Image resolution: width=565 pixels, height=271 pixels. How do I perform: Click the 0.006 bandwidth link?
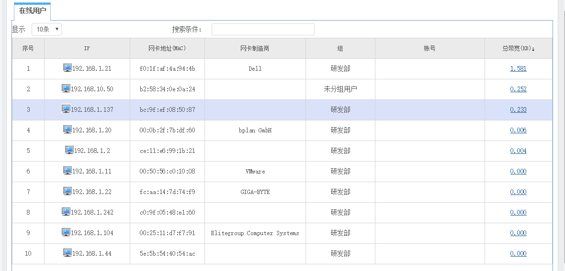click(x=518, y=130)
